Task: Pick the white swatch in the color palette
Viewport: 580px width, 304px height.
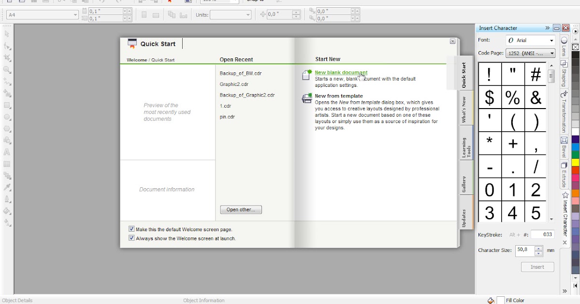Action: pyautogui.click(x=575, y=132)
